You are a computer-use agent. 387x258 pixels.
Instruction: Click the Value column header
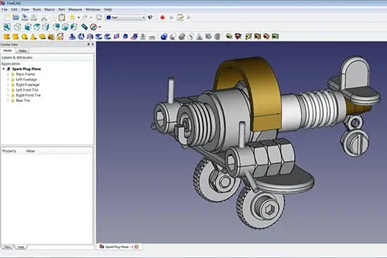click(30, 151)
